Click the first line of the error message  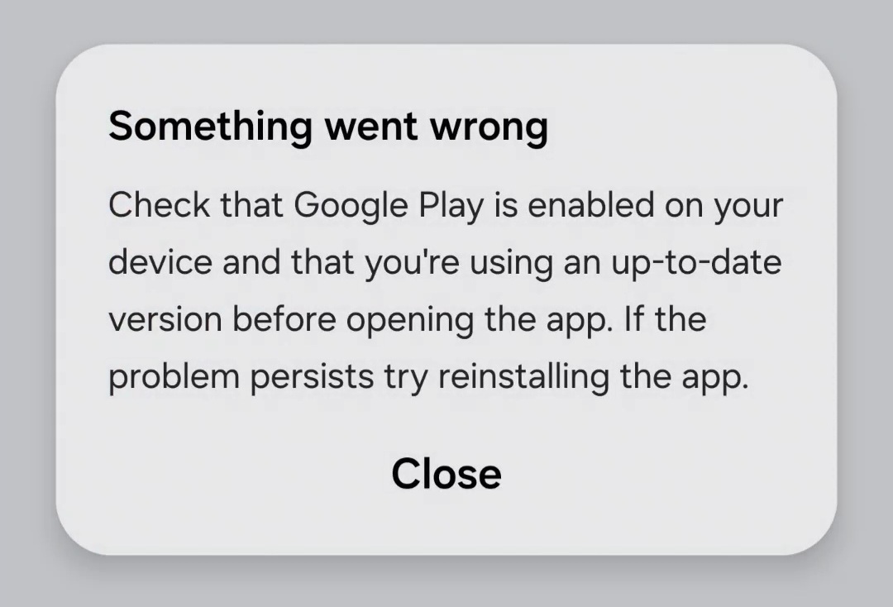click(445, 204)
